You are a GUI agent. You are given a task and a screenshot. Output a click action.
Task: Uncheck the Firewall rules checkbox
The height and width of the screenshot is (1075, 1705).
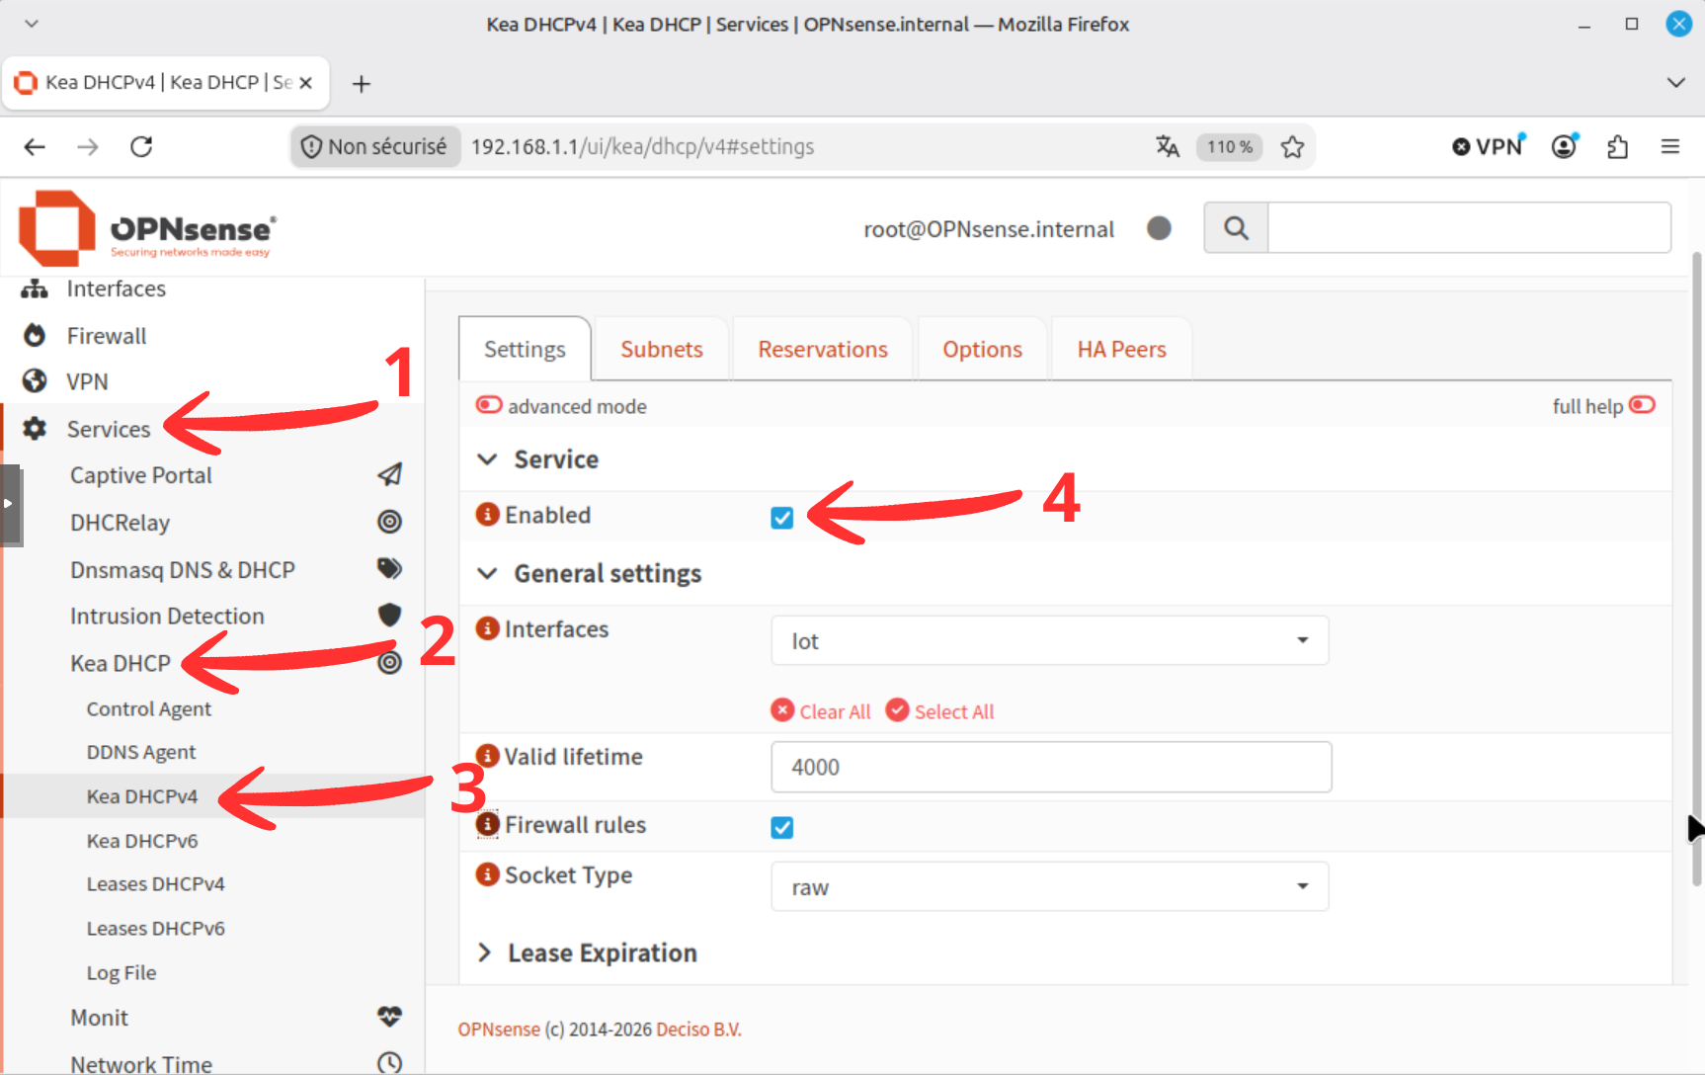(x=782, y=827)
